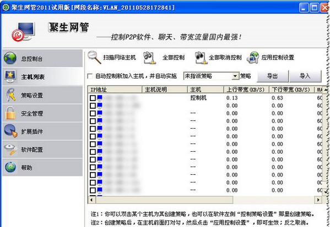Open 帮助 via its green globe icon
Image resolution: width=330 pixels, height=227 pixels.
10,167
